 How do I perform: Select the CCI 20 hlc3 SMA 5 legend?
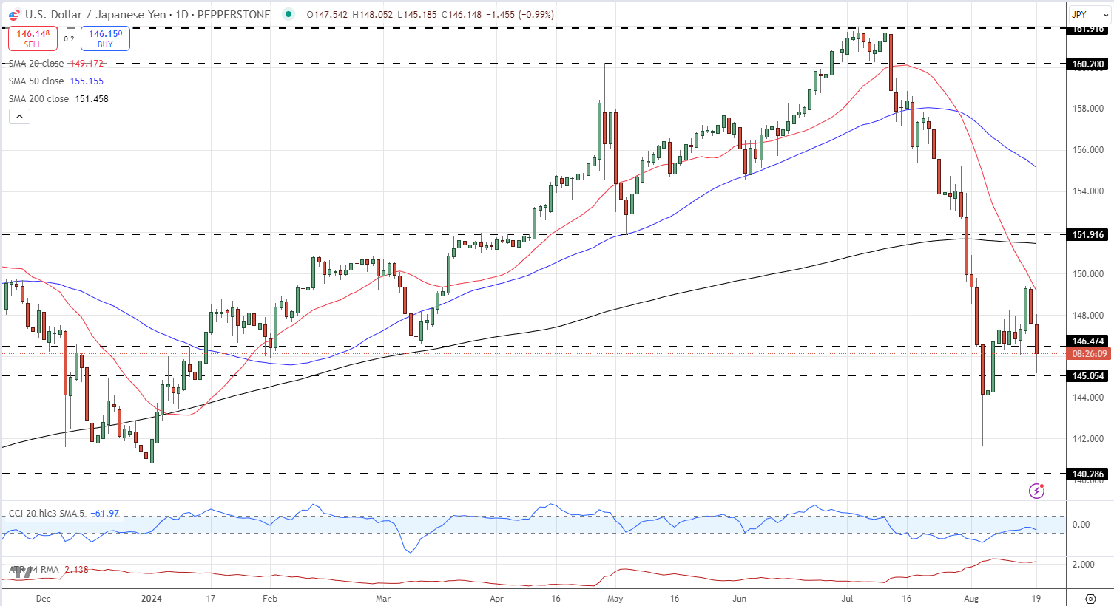pyautogui.click(x=64, y=513)
